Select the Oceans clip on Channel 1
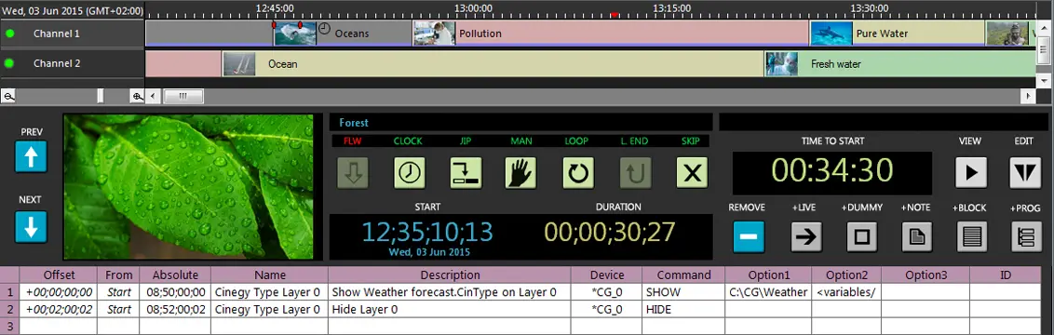The height and width of the screenshot is (335, 1054). click(x=343, y=33)
